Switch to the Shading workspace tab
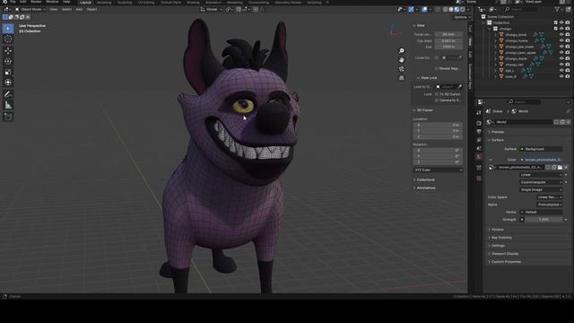 (194, 3)
